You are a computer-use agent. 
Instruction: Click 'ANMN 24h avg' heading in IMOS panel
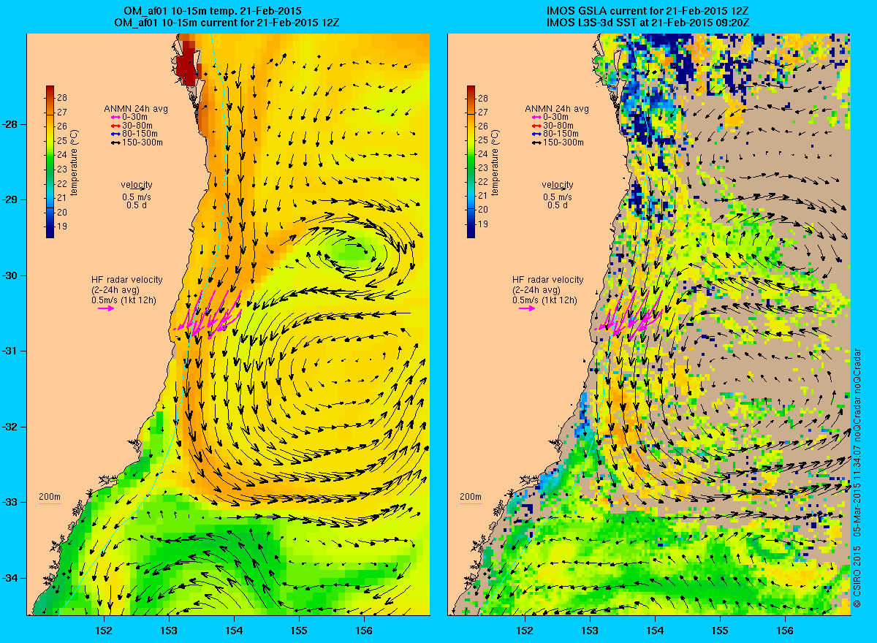tap(557, 109)
